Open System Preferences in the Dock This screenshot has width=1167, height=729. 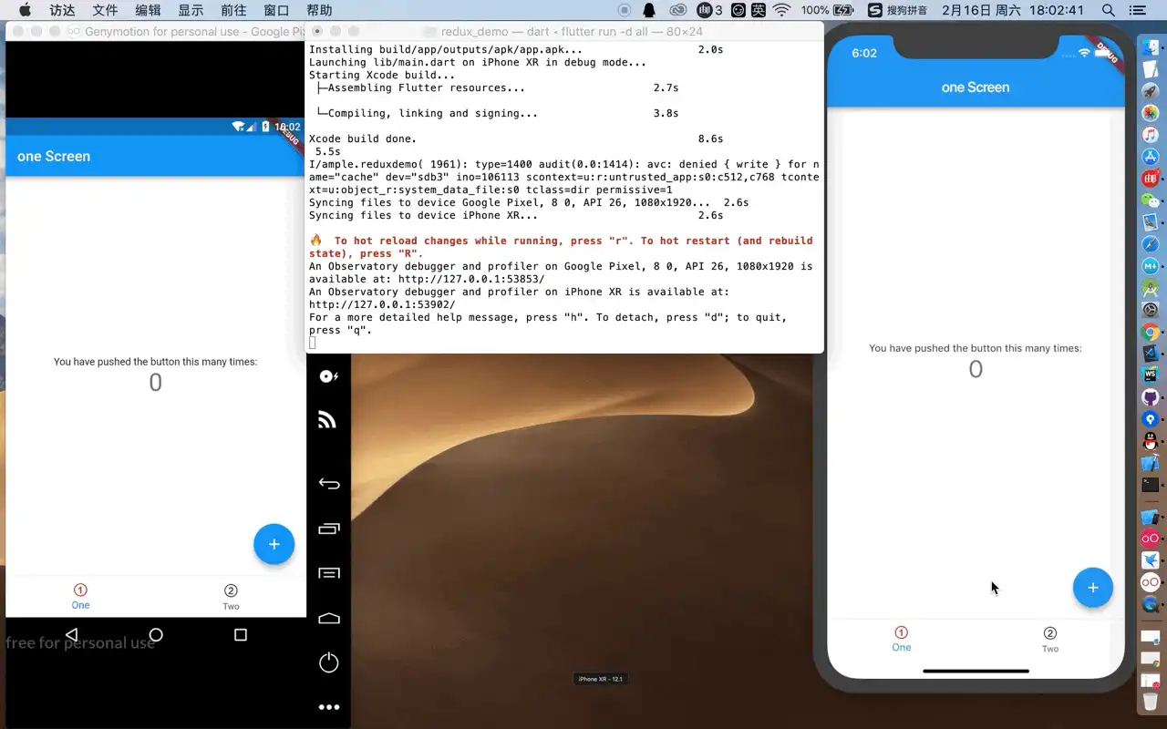click(x=1151, y=310)
